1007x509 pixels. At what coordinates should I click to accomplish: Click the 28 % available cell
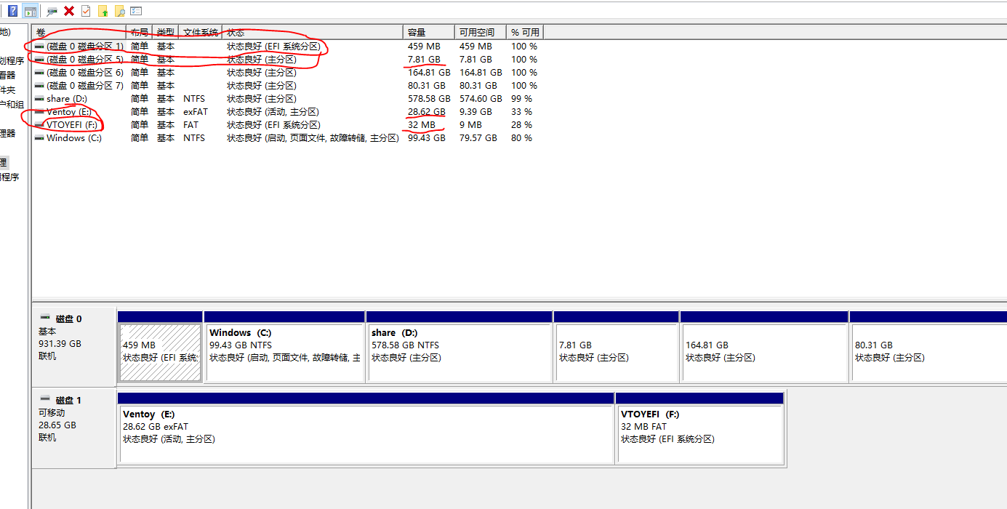521,125
